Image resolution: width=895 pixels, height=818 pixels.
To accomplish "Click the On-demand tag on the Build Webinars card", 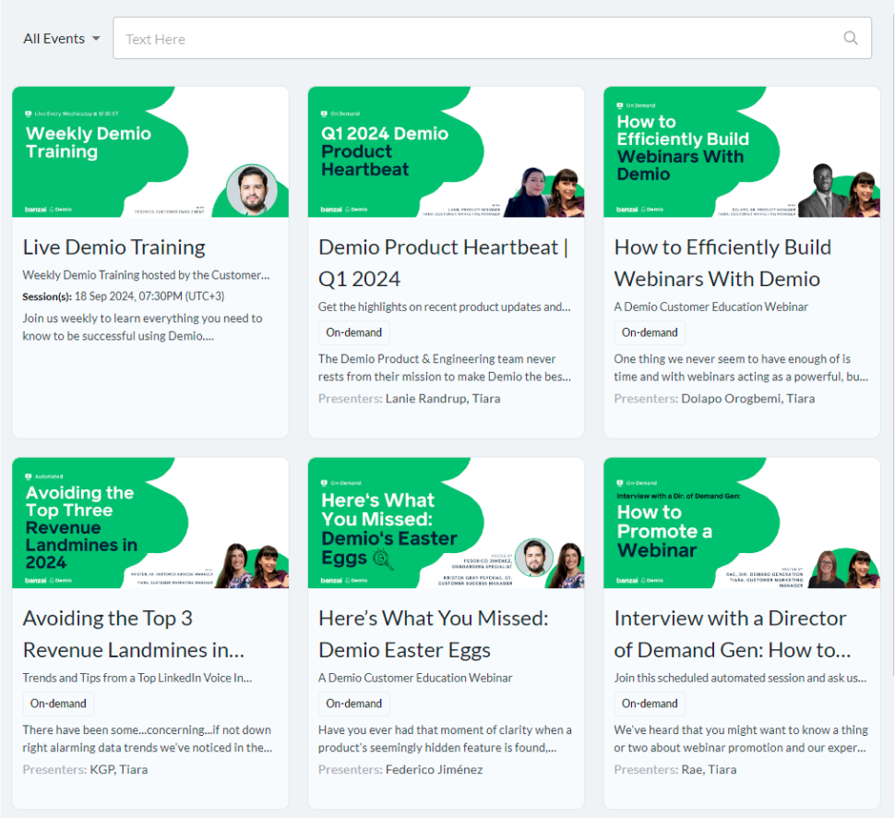I will 650,332.
